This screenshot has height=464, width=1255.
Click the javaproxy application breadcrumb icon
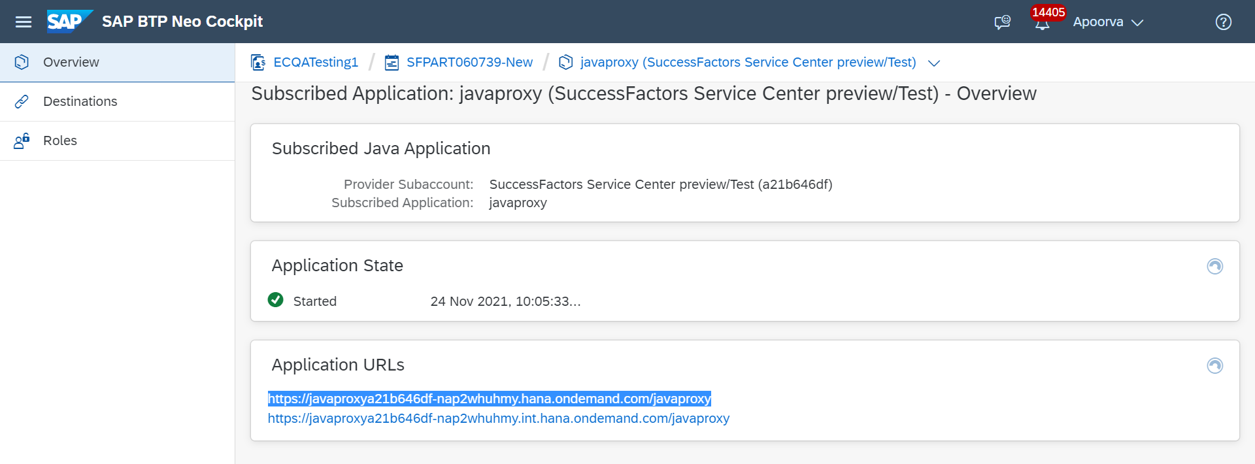(566, 62)
